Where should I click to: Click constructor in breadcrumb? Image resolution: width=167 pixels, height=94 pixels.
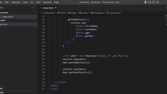coord(115,13)
